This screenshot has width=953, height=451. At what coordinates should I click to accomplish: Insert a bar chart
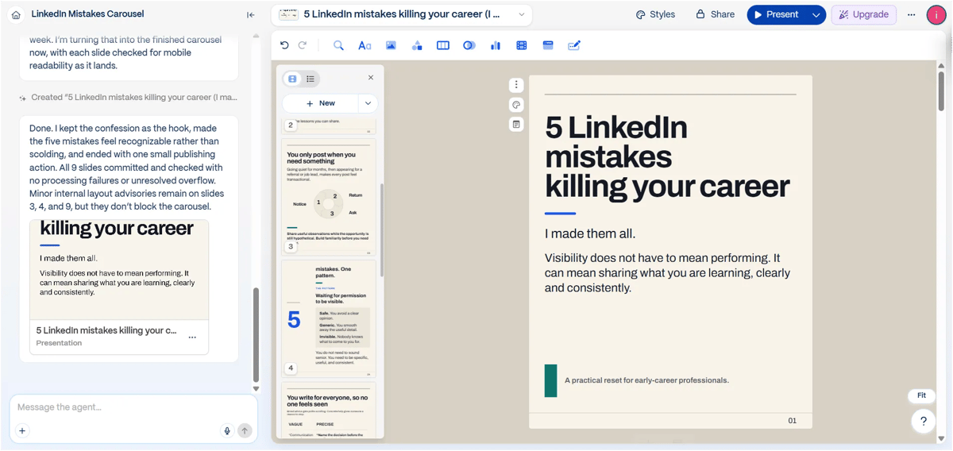pos(496,45)
